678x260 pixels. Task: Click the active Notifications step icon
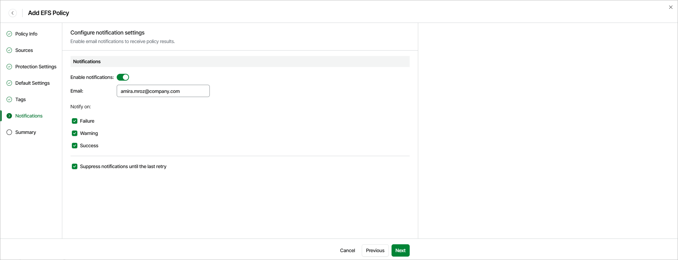point(9,115)
